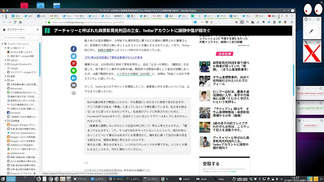Bookmark article with Hatena B! button
This screenshot has width=324, height=182.
click(x=73, y=78)
